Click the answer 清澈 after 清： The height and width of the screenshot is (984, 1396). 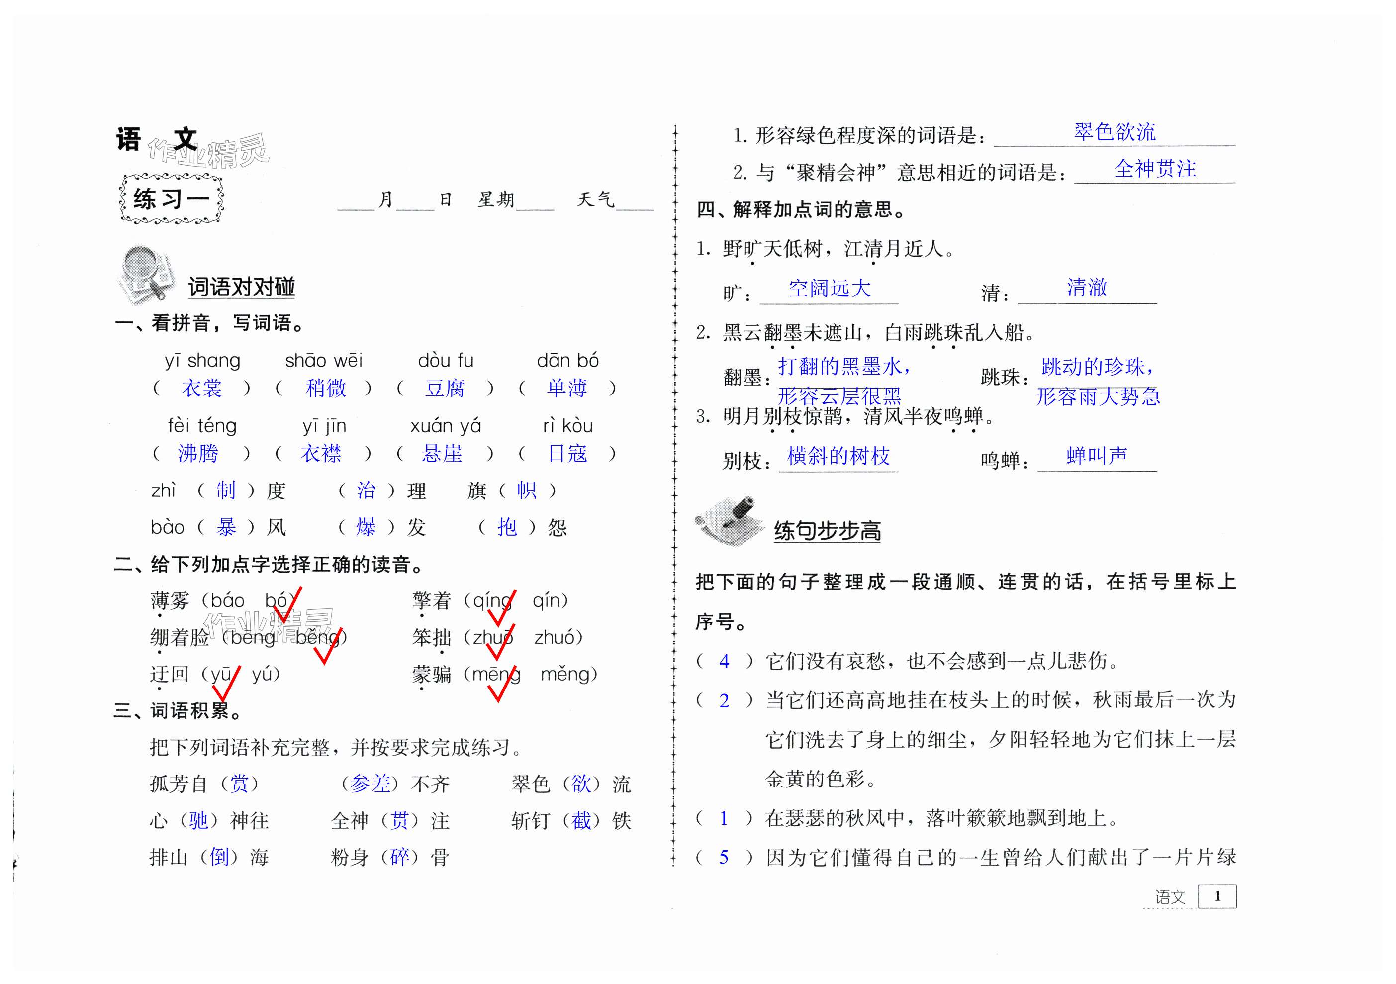(1087, 287)
